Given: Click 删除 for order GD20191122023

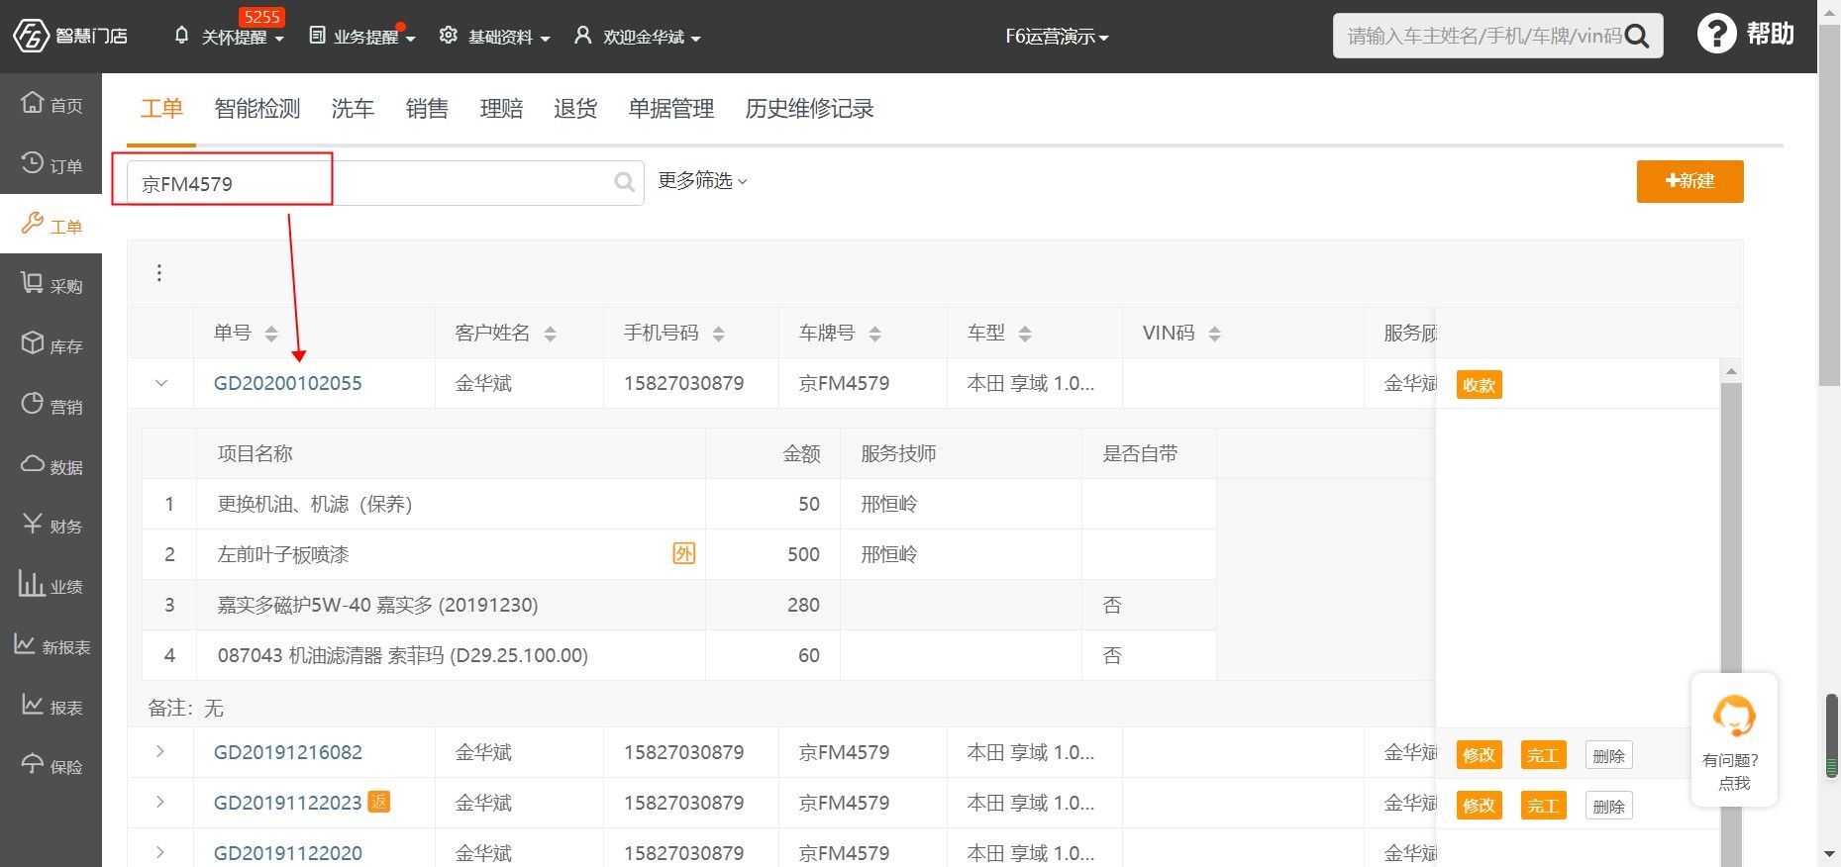Looking at the screenshot, I should (x=1608, y=806).
